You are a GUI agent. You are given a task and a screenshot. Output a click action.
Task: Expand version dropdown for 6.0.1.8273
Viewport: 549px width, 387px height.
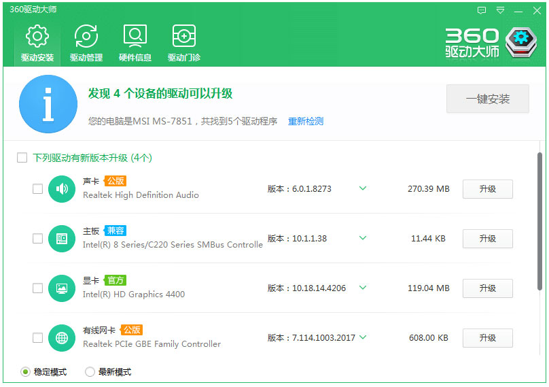coord(363,188)
